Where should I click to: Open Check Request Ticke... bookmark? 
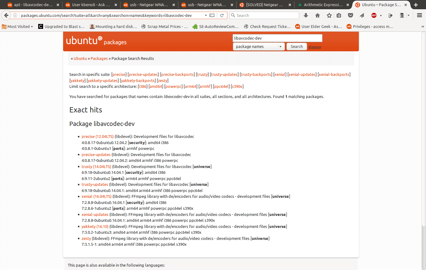pyautogui.click(x=267, y=27)
